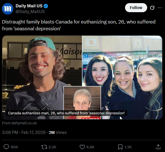The width and height of the screenshot is (165, 152).
Task: Open the article card preview image
Action: 82,78
